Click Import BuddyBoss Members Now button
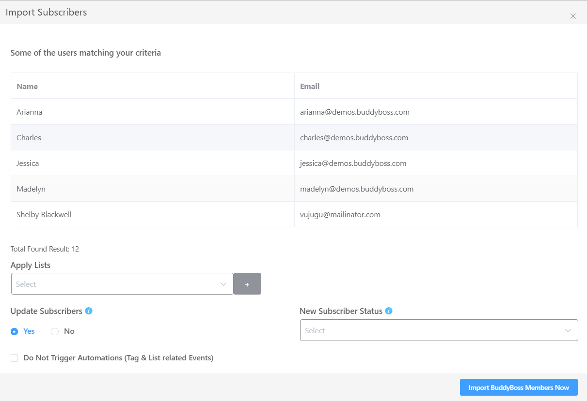Viewport: 587px width, 401px height. [519, 387]
